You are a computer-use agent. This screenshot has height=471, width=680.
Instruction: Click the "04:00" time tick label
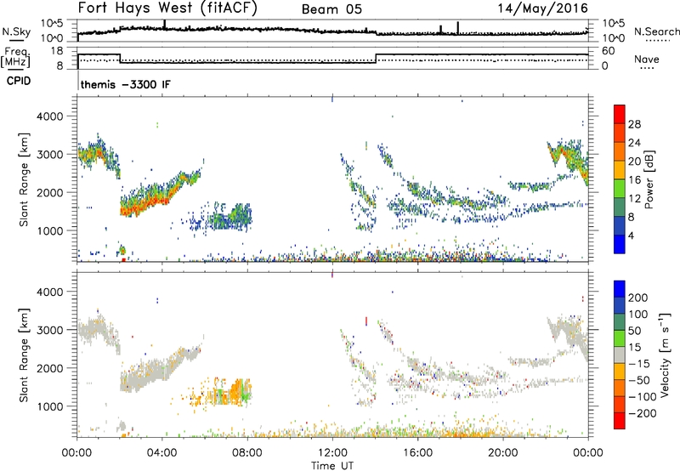coord(162,453)
